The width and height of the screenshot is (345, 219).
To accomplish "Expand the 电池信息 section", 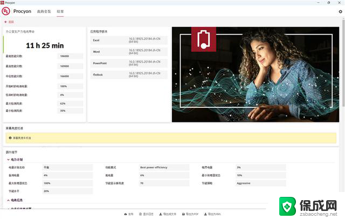I will coord(15,200).
